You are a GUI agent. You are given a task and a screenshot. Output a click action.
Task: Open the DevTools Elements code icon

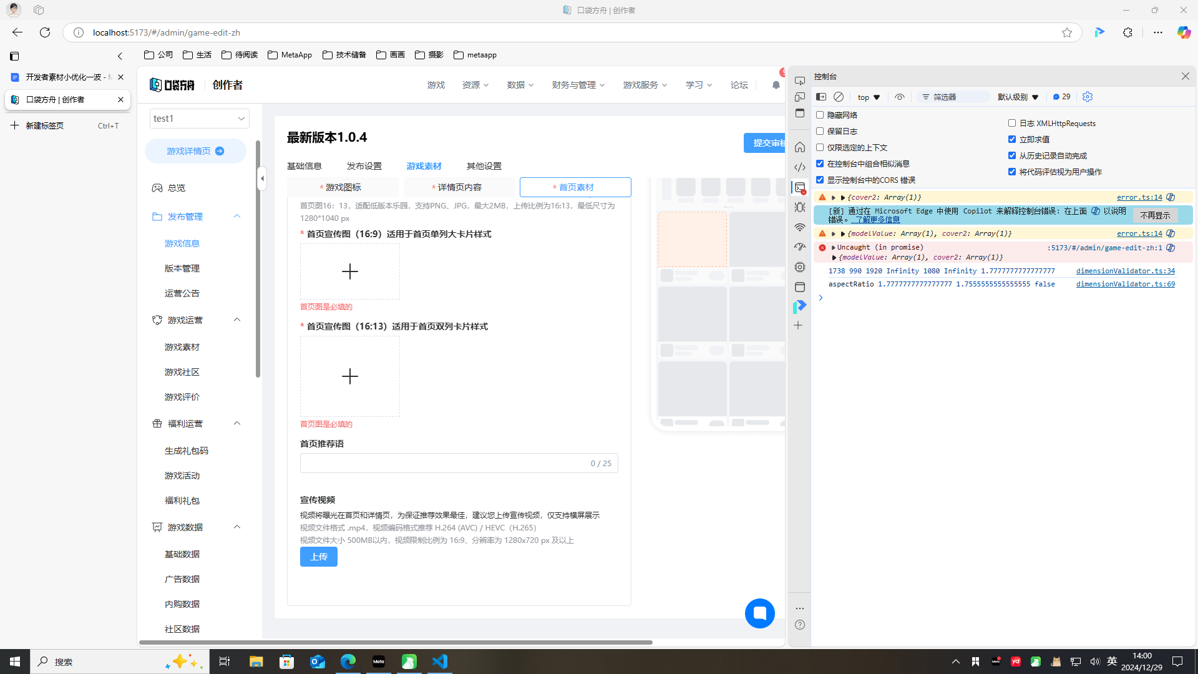pyautogui.click(x=799, y=167)
